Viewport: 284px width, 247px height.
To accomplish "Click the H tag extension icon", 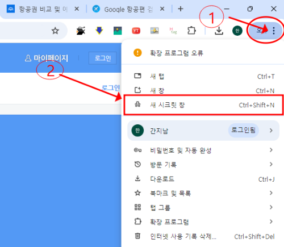I will coord(173,31).
